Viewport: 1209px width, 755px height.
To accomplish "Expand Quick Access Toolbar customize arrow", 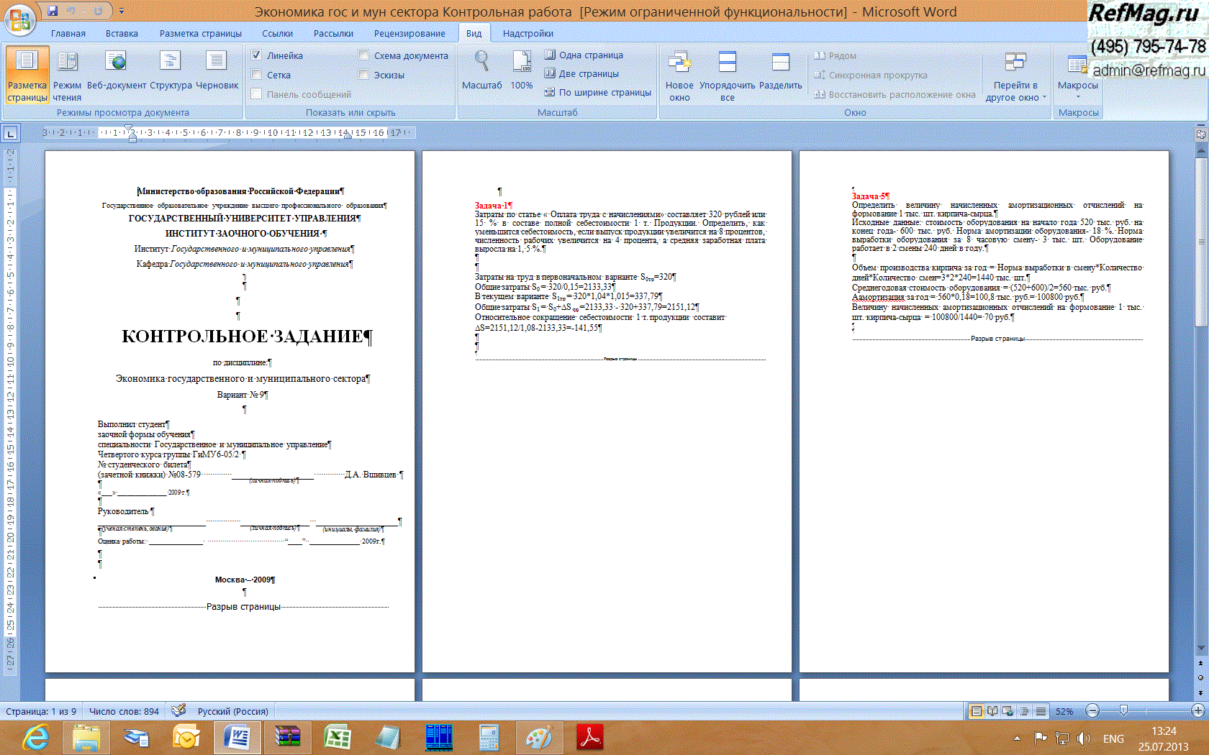I will coord(122,11).
